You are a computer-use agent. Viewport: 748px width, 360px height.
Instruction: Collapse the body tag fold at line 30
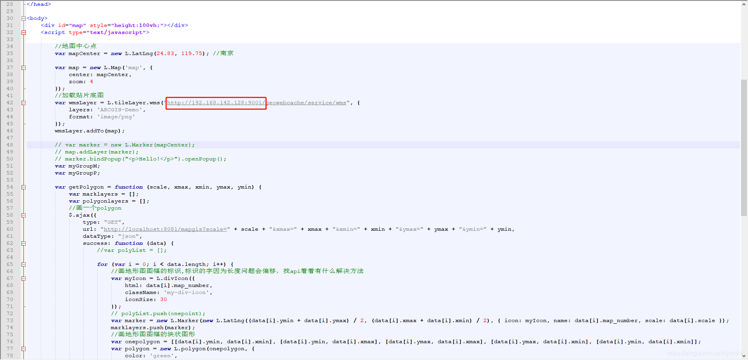pyautogui.click(x=23, y=18)
